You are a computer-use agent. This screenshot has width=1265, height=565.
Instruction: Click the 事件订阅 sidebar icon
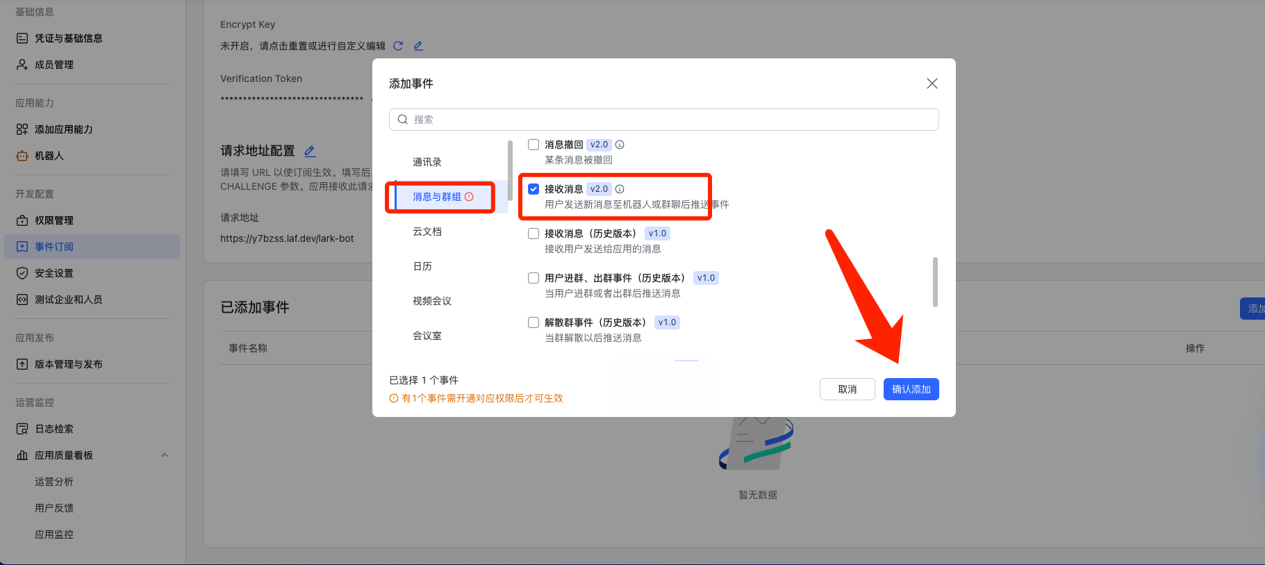pyautogui.click(x=22, y=247)
